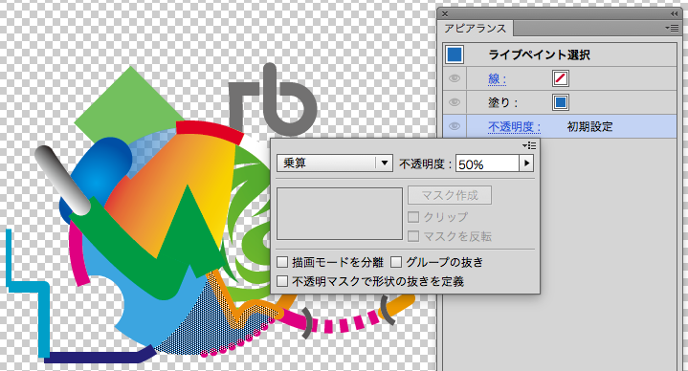Select the アピアランス panel tab

tap(476, 29)
